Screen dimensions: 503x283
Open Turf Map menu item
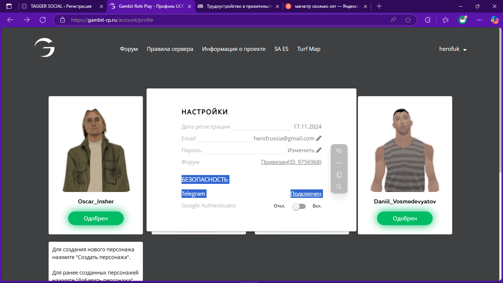(309, 49)
